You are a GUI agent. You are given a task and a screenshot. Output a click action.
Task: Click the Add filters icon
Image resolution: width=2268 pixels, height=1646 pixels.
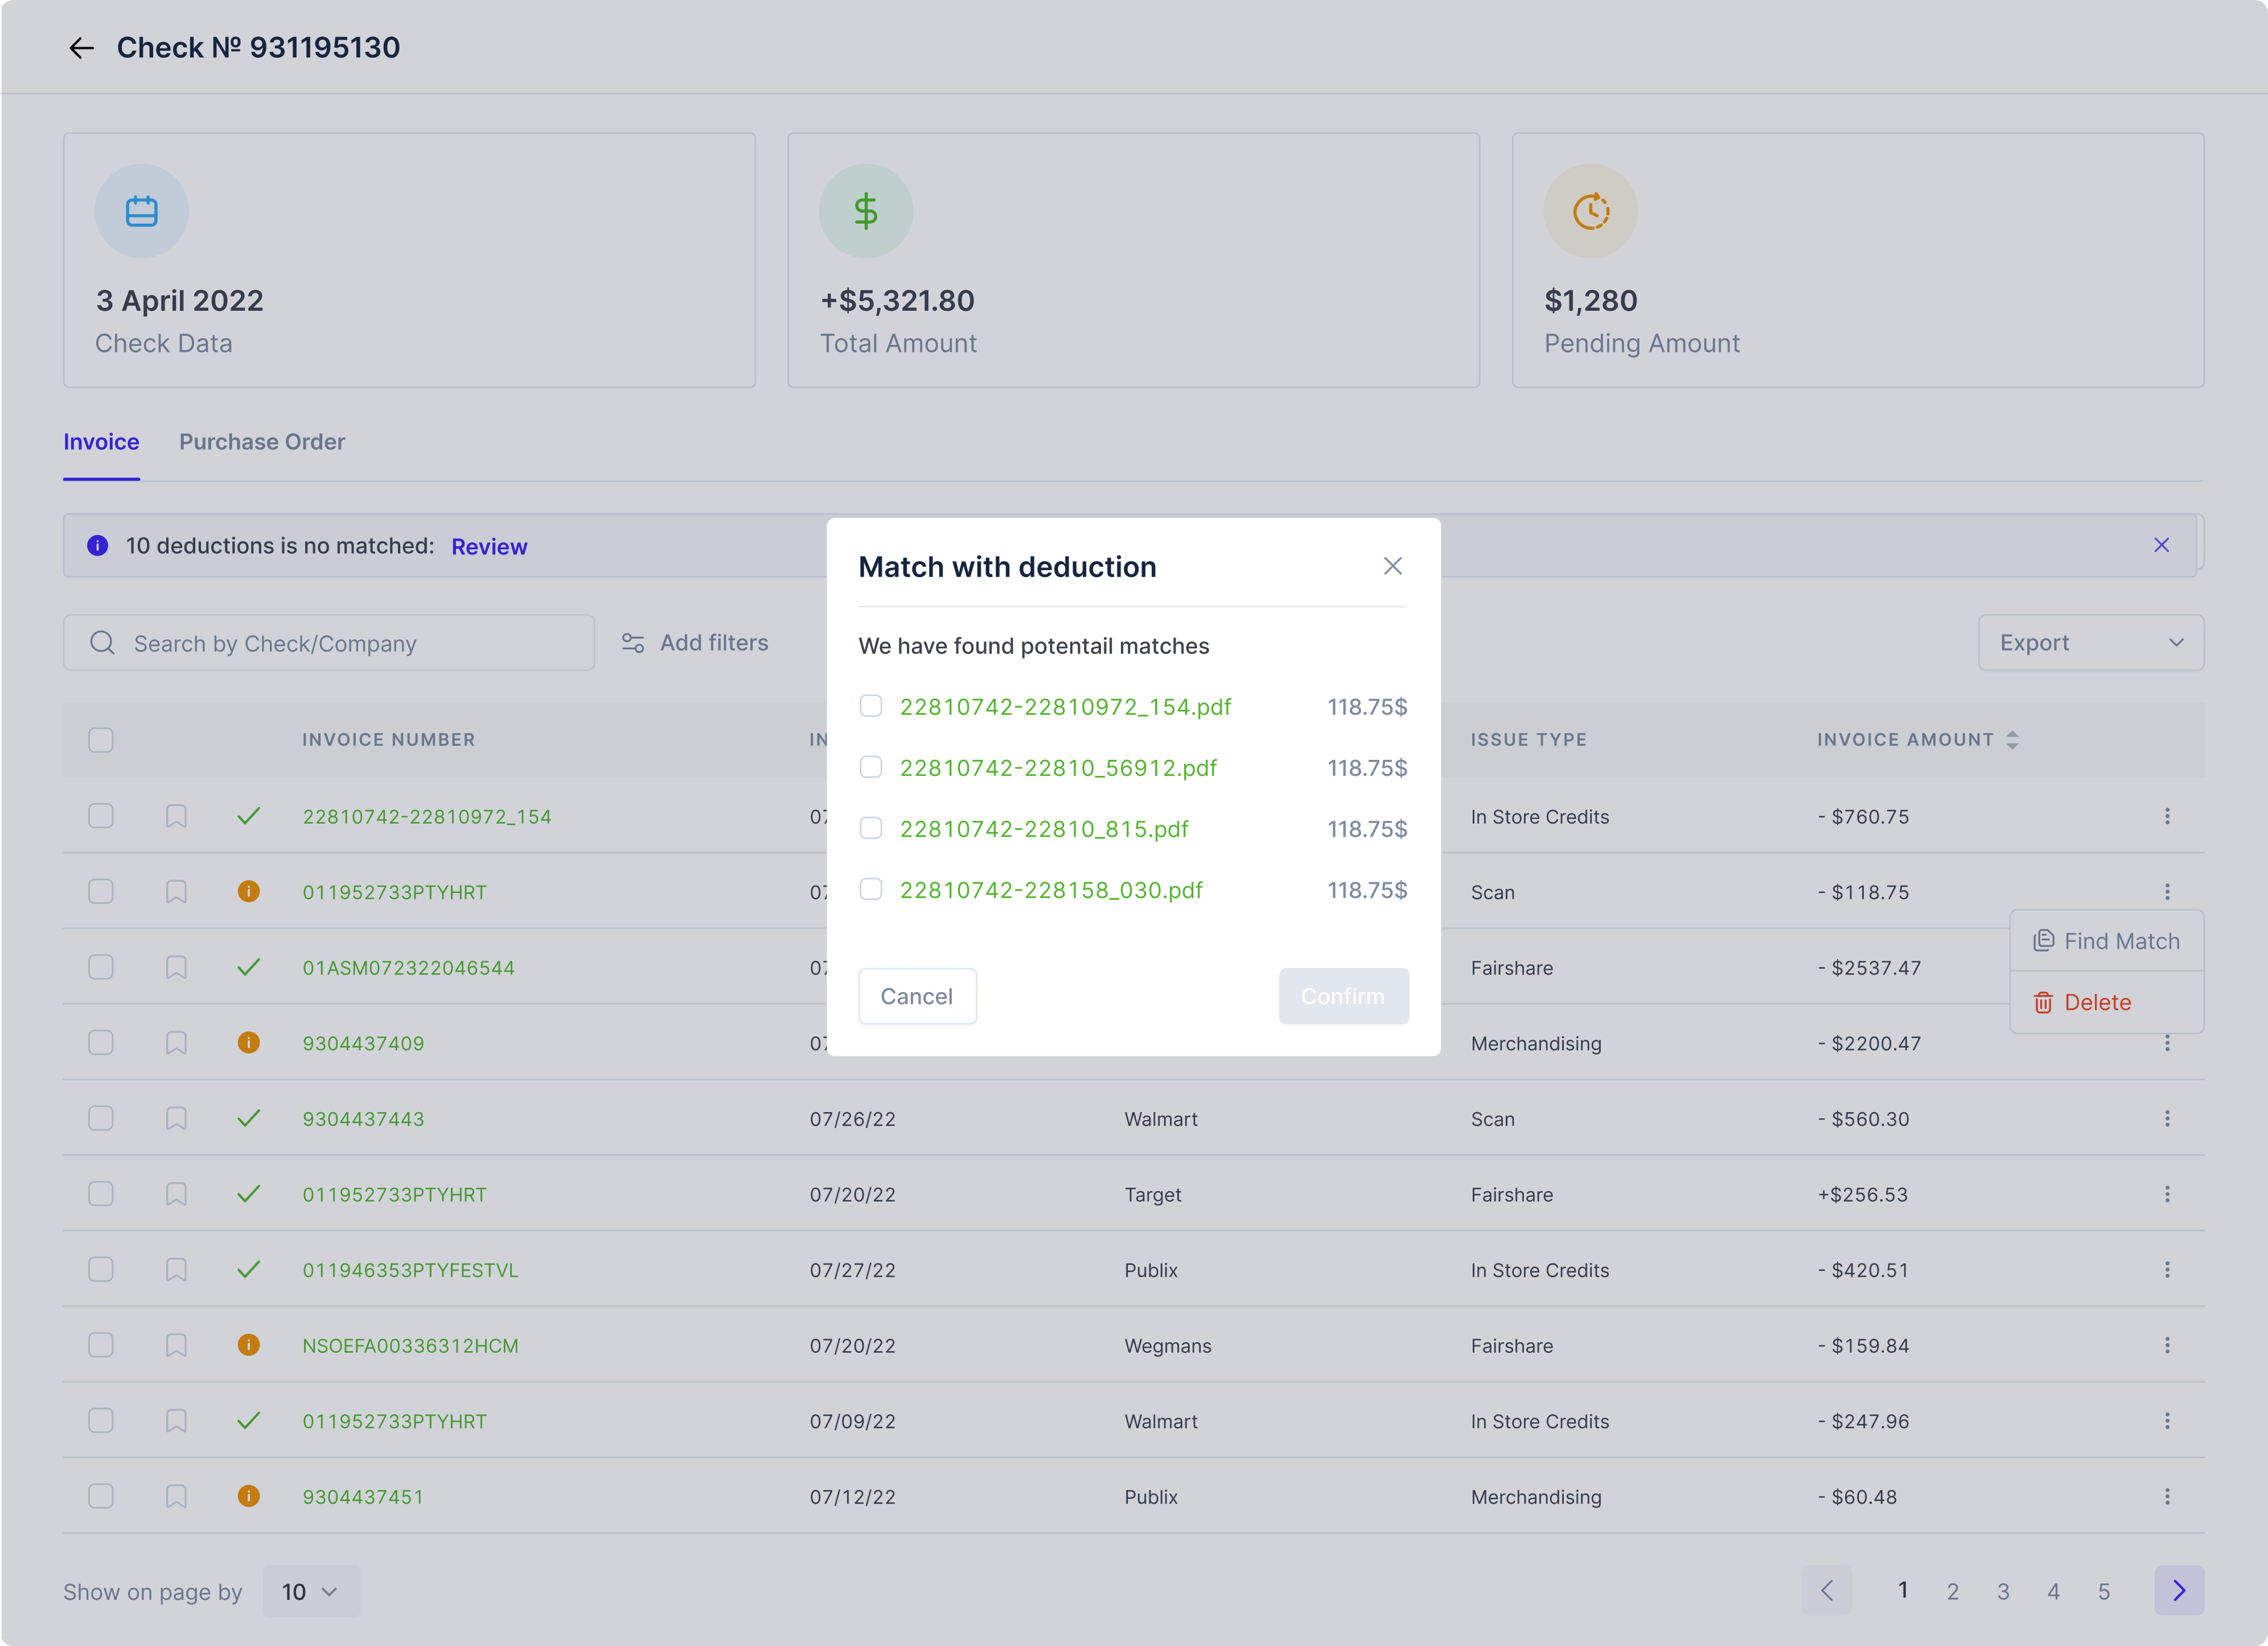(x=633, y=643)
